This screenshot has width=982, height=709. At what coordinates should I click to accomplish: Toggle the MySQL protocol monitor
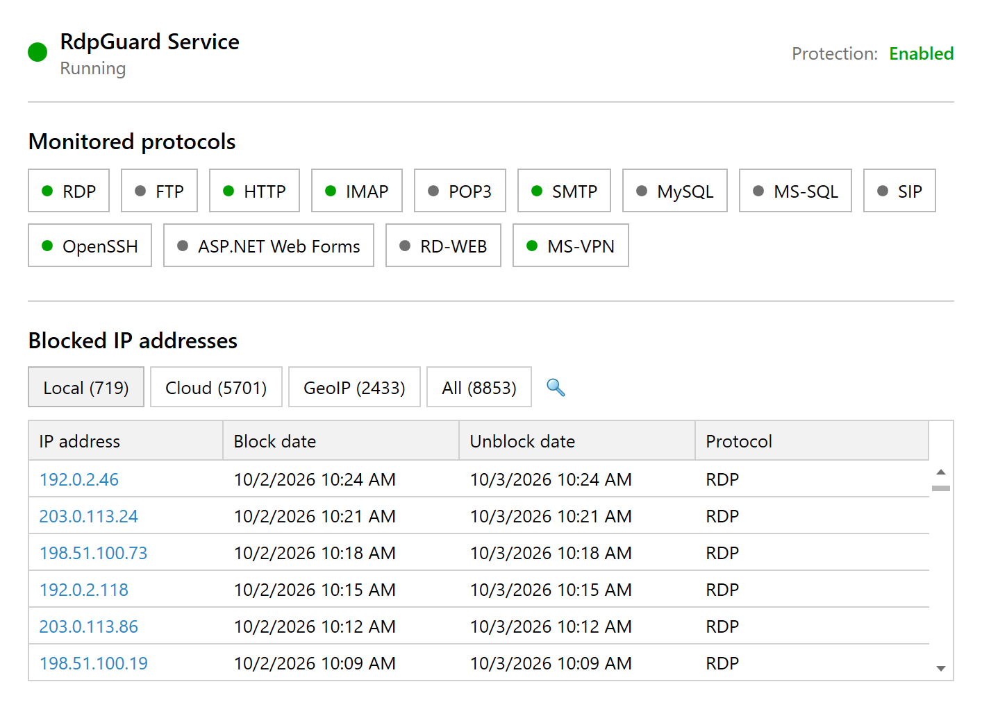coord(675,191)
